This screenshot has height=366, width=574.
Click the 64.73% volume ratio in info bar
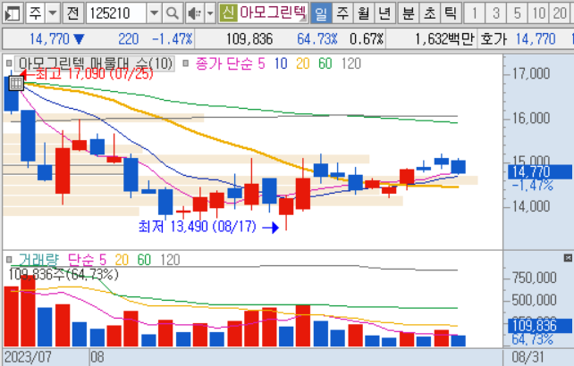[x=317, y=38]
